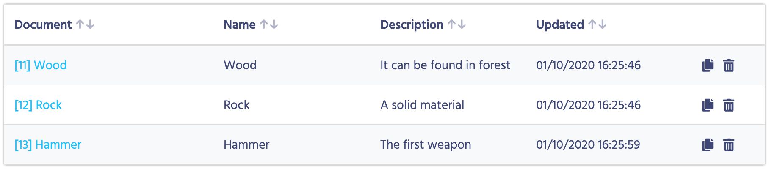Open the [13] Hammer document link
769x169 pixels.
tap(48, 144)
